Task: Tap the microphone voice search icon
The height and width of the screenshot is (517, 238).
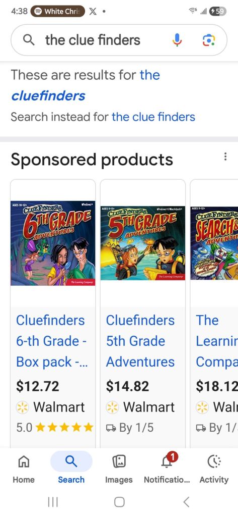Action: pos(177,40)
